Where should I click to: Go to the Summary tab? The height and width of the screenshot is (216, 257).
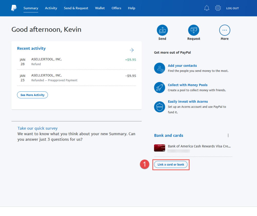point(31,8)
